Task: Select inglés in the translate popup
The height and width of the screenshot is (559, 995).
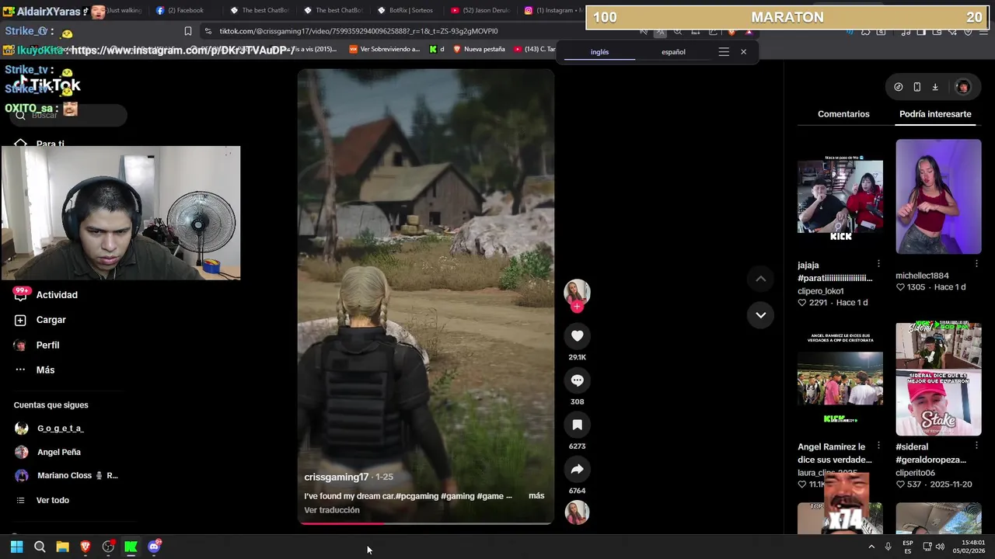Action: click(x=599, y=52)
